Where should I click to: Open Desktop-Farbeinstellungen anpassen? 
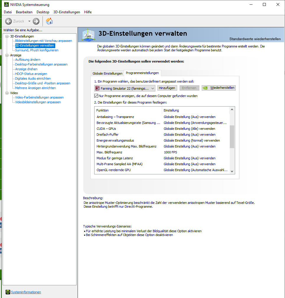41,64
